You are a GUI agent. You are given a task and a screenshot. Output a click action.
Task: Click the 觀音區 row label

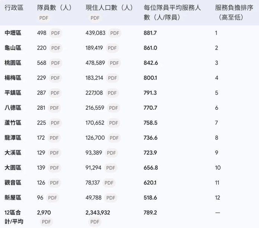click(13, 183)
